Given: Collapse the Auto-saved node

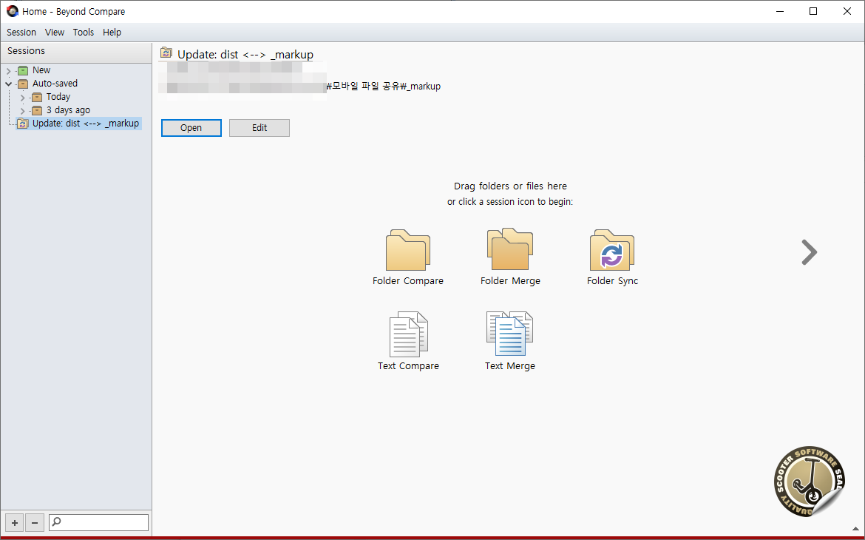Looking at the screenshot, I should [8, 84].
